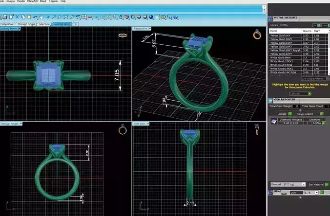330x216 pixels.
Task: Switch to the Perspective viewport tab
Action: point(7,24)
